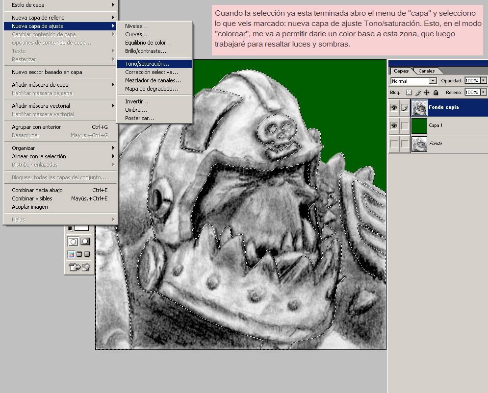The width and height of the screenshot is (488, 393).
Task: Click Acoplar imagen
Action: [60, 207]
